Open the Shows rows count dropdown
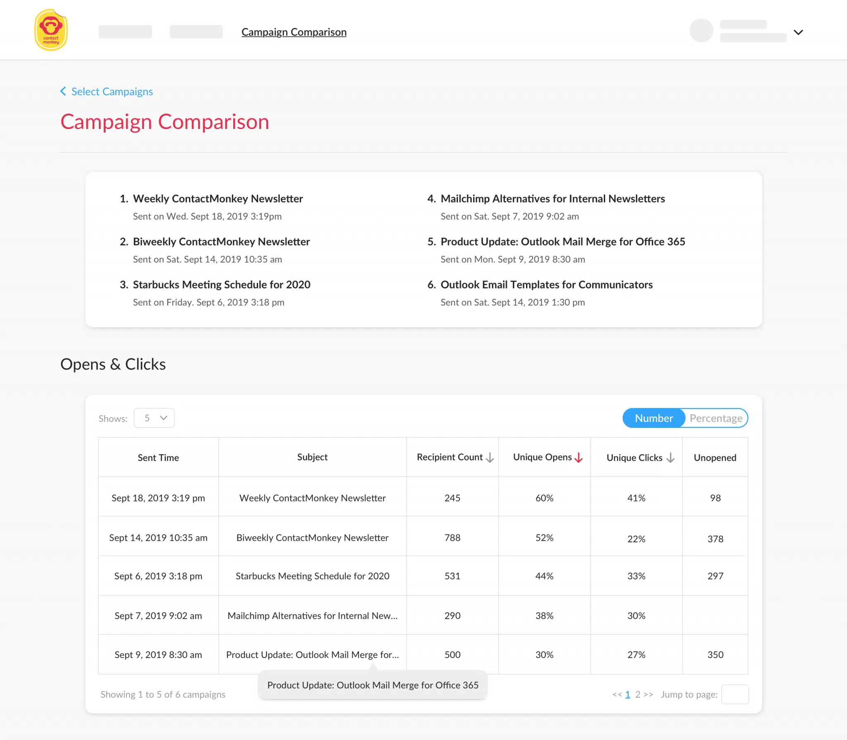Viewport: 847px width, 740px height. click(x=154, y=418)
